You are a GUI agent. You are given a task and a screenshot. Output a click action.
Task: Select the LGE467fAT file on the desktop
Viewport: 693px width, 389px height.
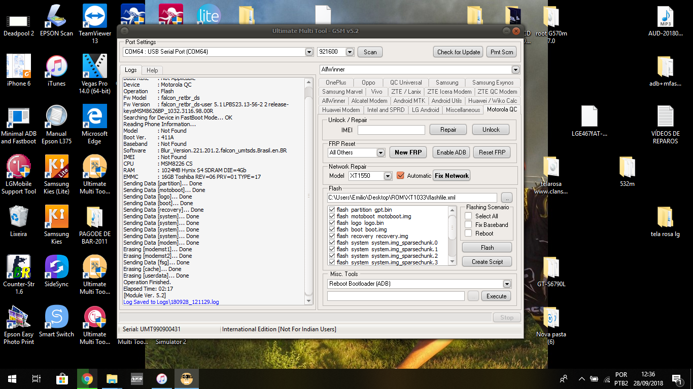click(589, 121)
